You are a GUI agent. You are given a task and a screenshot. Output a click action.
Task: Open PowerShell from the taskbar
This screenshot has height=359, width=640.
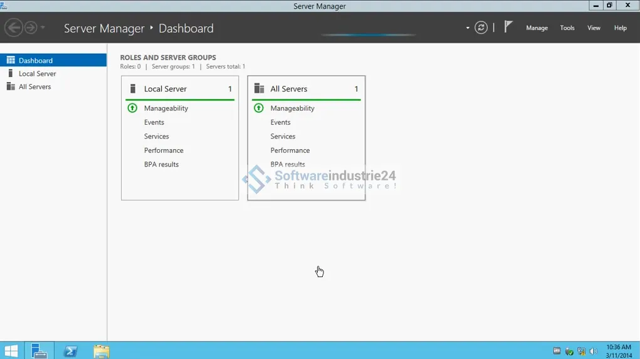click(x=70, y=351)
